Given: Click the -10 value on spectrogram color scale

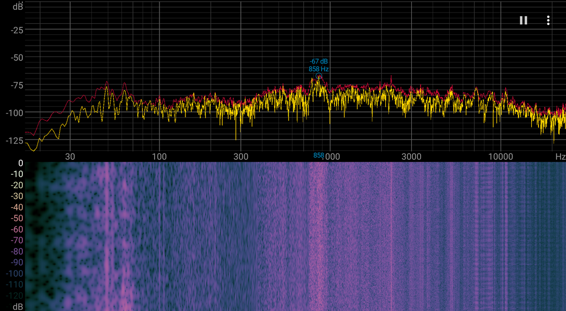Looking at the screenshot, I should pos(17,174).
